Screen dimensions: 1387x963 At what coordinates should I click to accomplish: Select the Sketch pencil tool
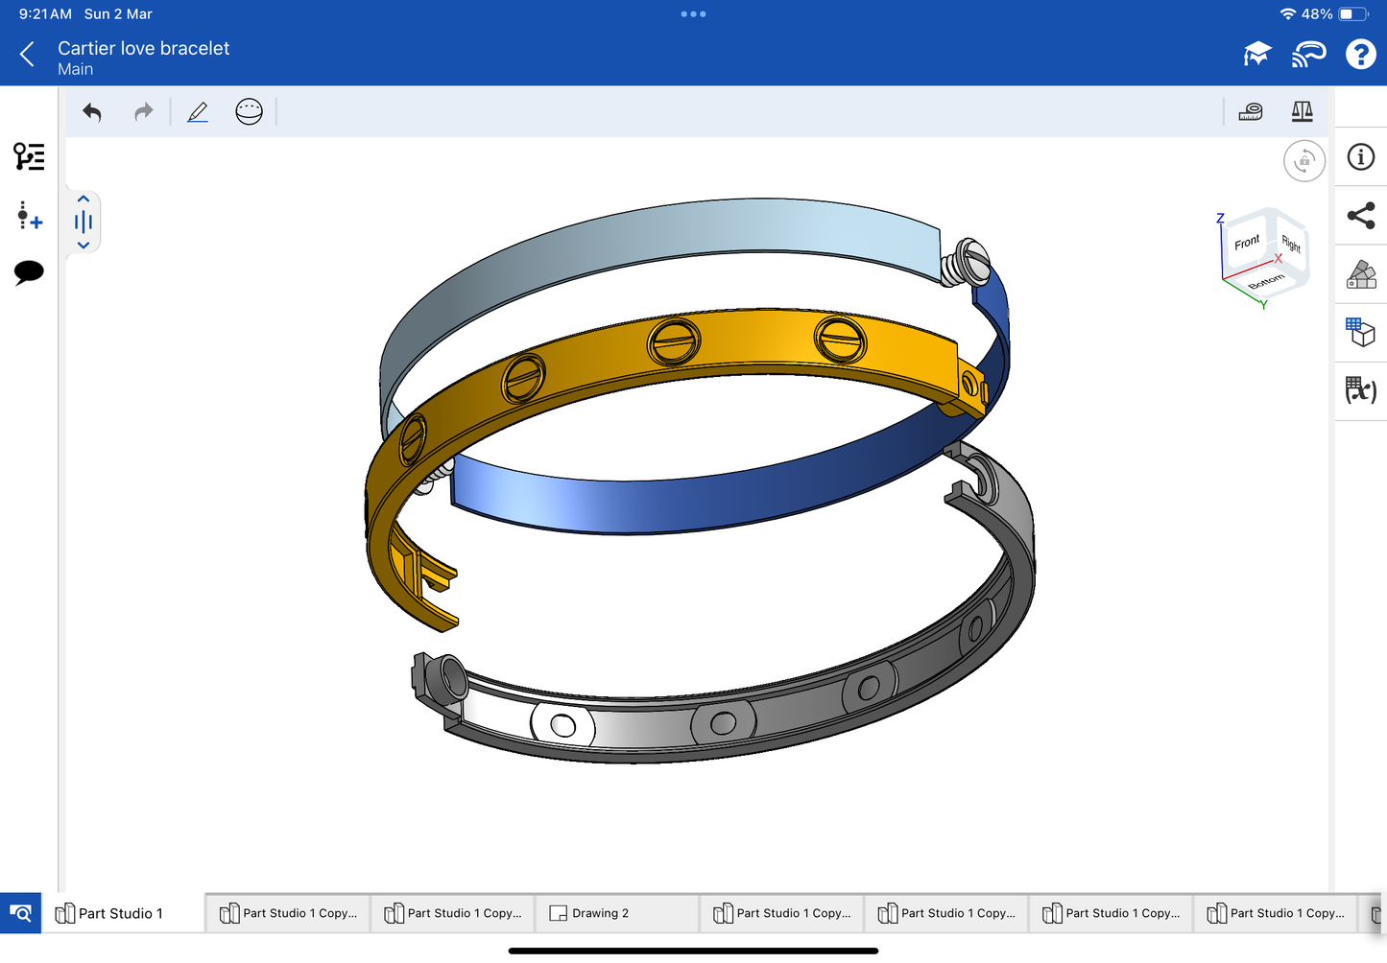[x=198, y=112]
